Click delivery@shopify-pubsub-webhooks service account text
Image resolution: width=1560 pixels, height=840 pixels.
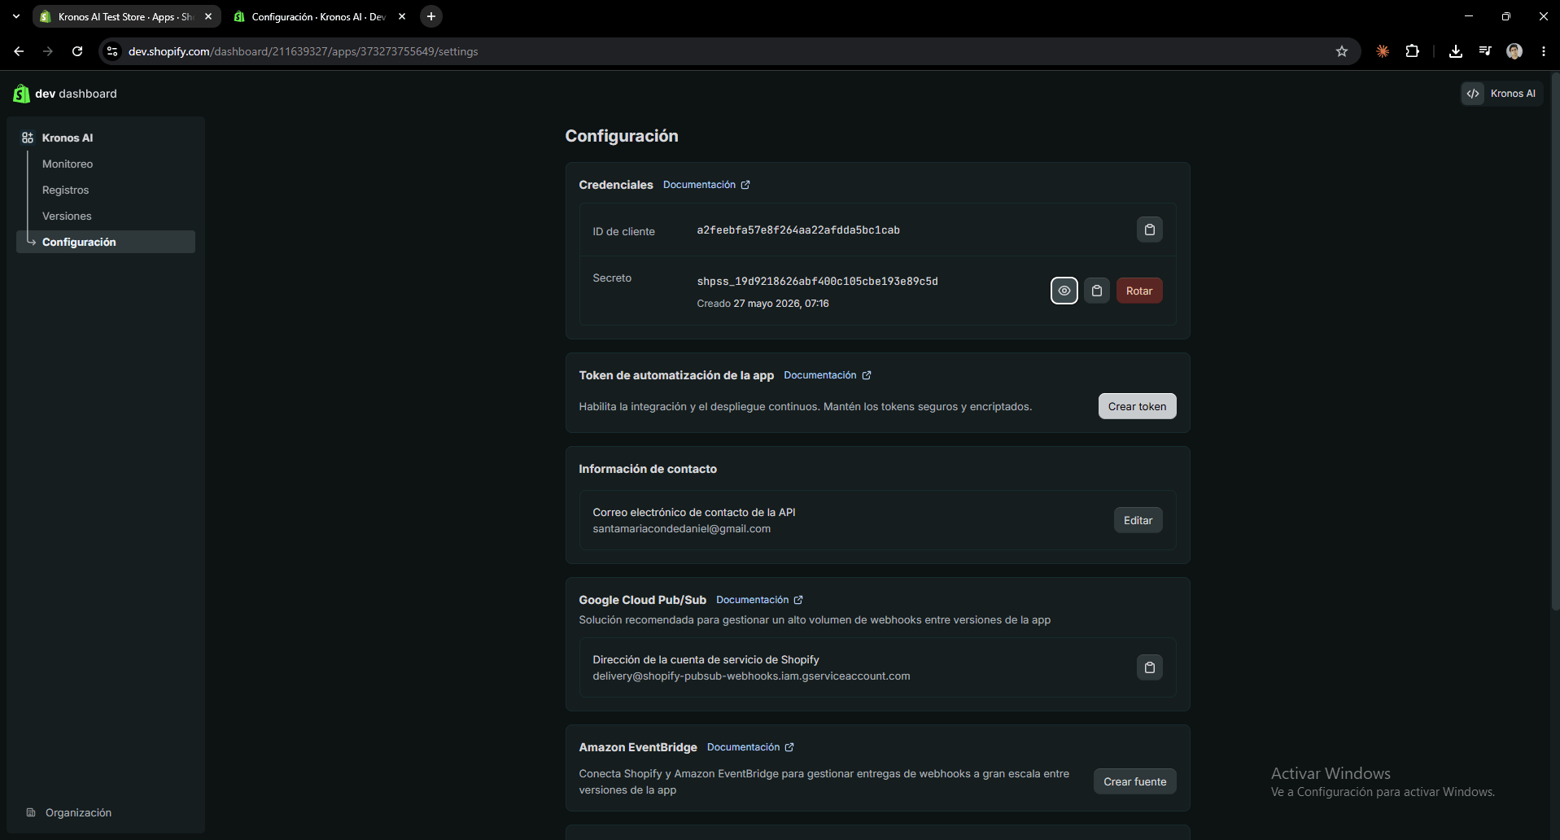click(751, 676)
